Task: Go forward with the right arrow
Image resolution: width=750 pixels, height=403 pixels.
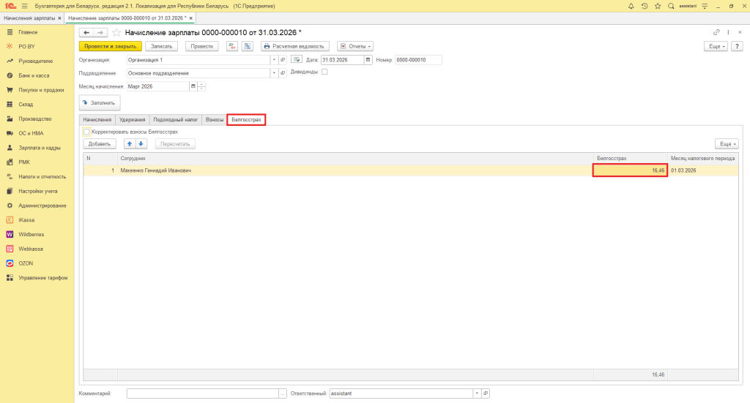Action: point(100,32)
